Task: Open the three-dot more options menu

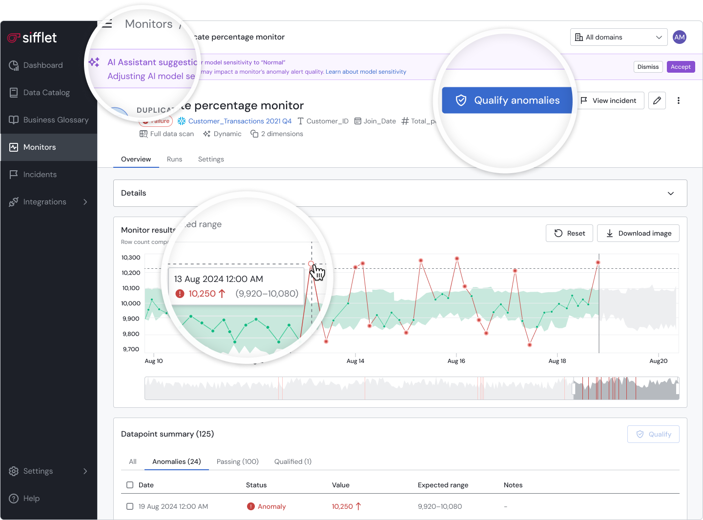Action: (679, 100)
